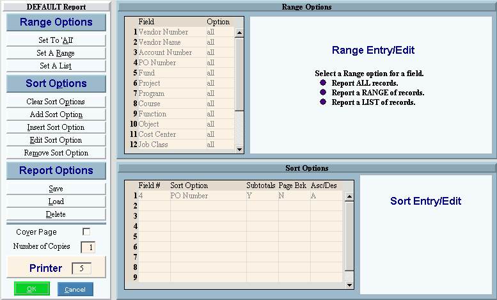Click the Page Brk column header
Screen dimensions: 497x300
[292, 186]
